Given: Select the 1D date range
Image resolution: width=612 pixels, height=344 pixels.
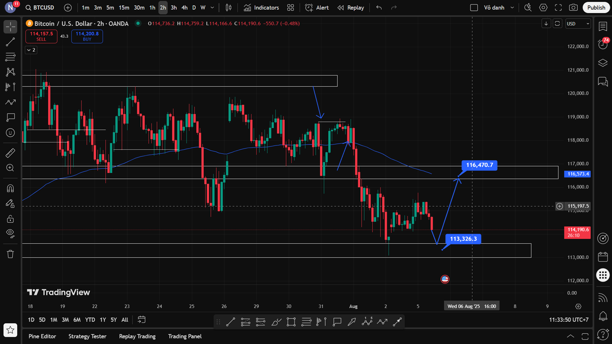Looking at the screenshot, I should click(x=31, y=320).
